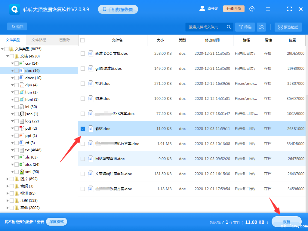The image size is (308, 231).
Task: Click the magnifier icon in the search box
Action: click(229, 27)
